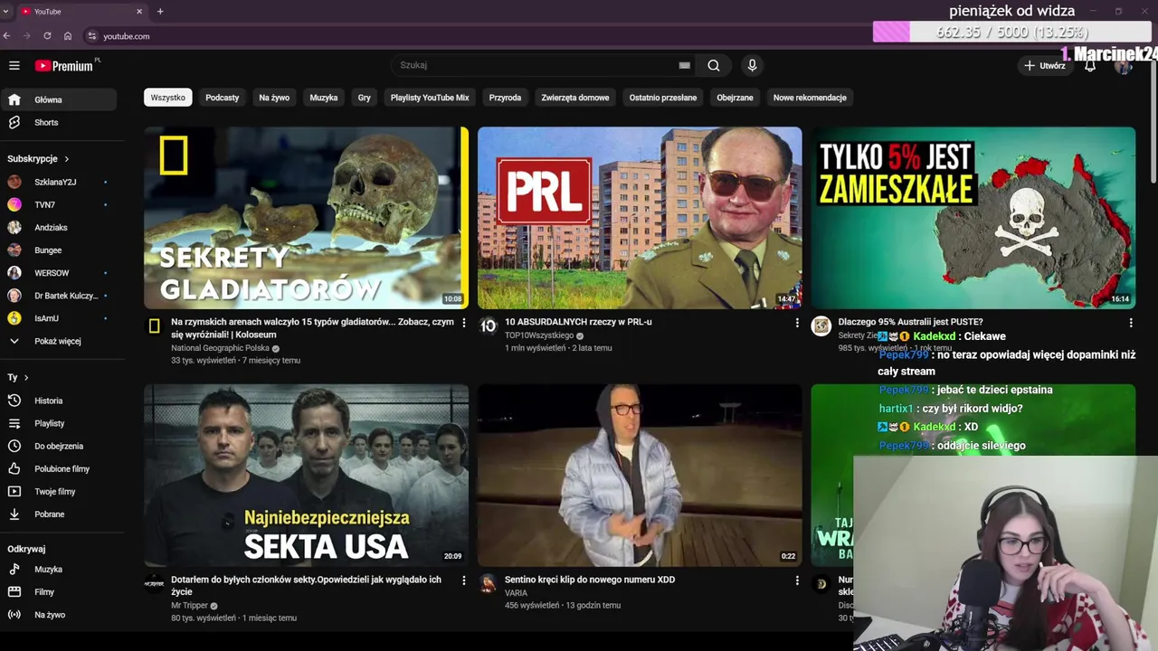Open the on-screen keyboard icon in search
The height and width of the screenshot is (651, 1158).
[685, 65]
